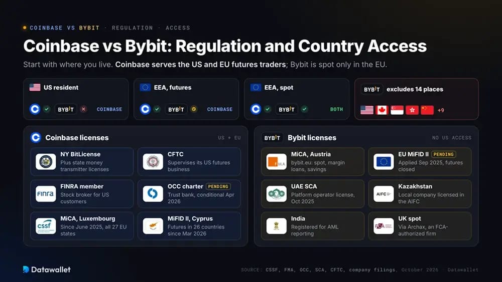
Task: Click the 'Kazakhstan' license heading
Action: [x=415, y=186]
